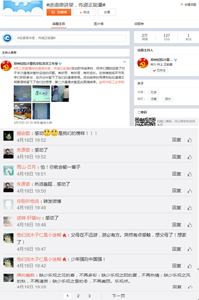Click the verified V badge beside post author
The height and width of the screenshot is (300, 199).
pos(60,64)
